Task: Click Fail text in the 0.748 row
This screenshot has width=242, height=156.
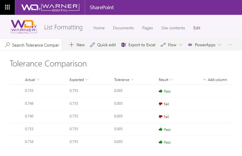Action: point(166,104)
